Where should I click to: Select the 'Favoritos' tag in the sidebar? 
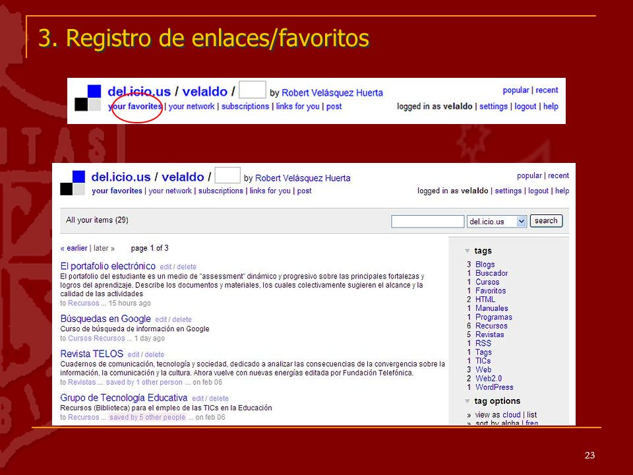coord(491,290)
